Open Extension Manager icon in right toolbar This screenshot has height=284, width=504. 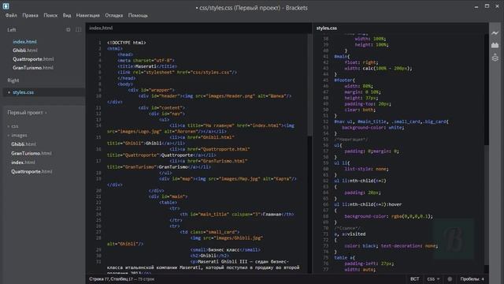tap(495, 45)
